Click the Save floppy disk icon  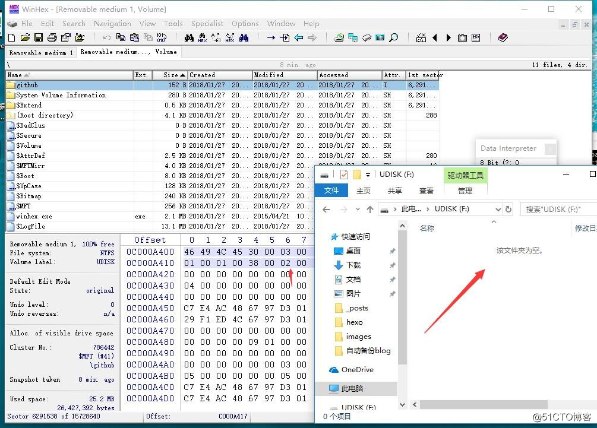[39, 37]
